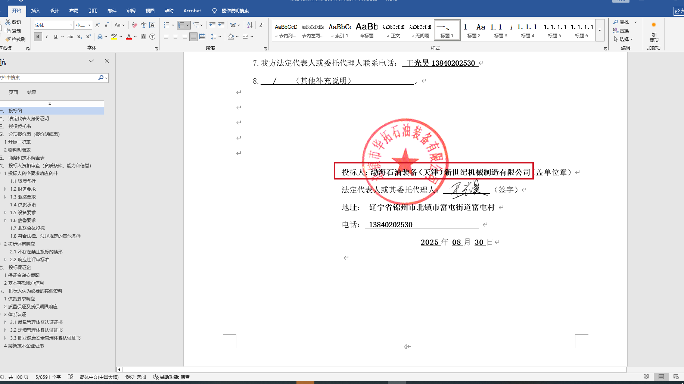This screenshot has width=684, height=384.
Task: Switch to Read Mode view in status bar
Action: pyautogui.click(x=646, y=377)
